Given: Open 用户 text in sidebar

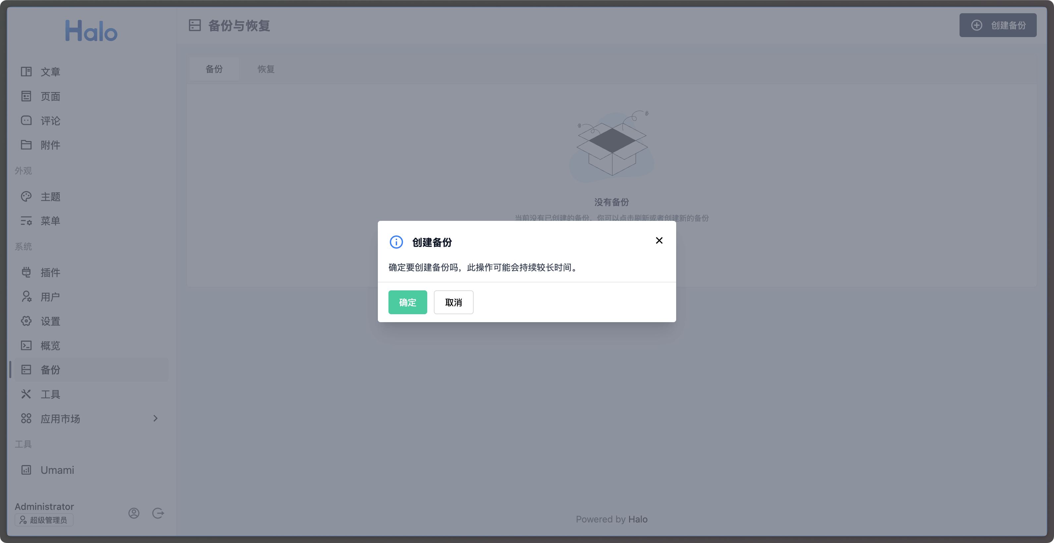Looking at the screenshot, I should (x=50, y=297).
